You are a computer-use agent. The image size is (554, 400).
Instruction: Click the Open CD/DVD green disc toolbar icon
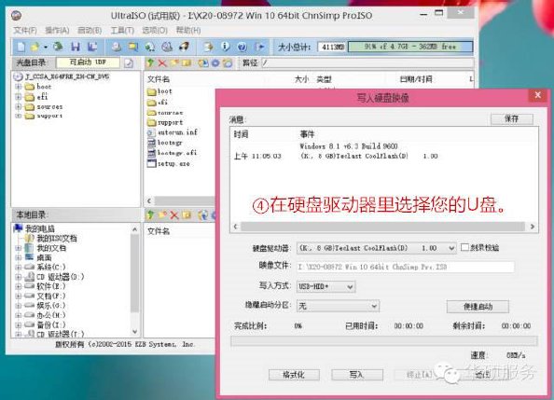(x=58, y=47)
